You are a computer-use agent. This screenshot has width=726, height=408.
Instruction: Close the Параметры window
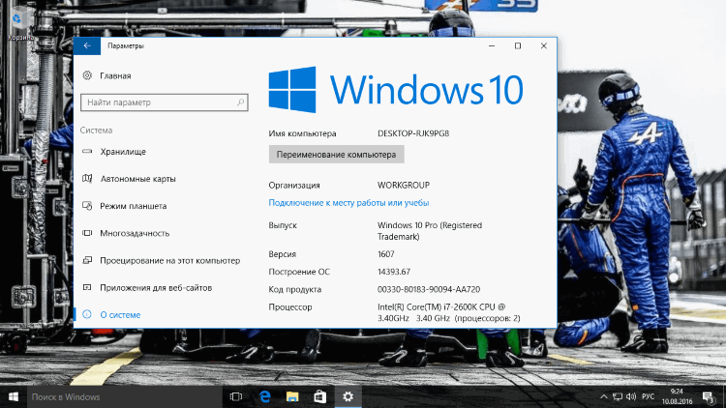[544, 45]
